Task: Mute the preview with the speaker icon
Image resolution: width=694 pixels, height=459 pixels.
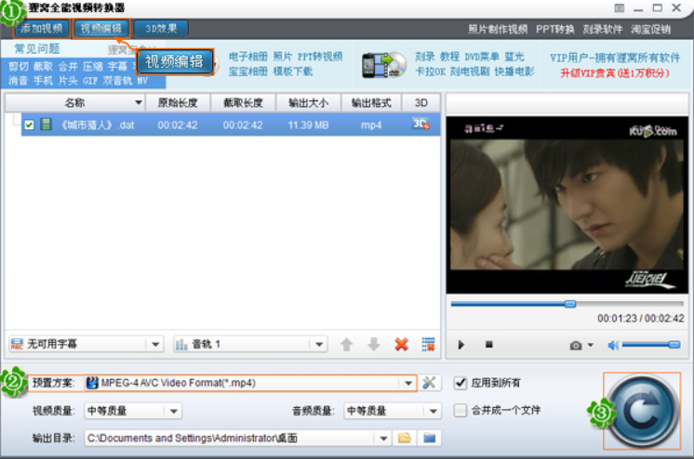Action: [x=613, y=346]
